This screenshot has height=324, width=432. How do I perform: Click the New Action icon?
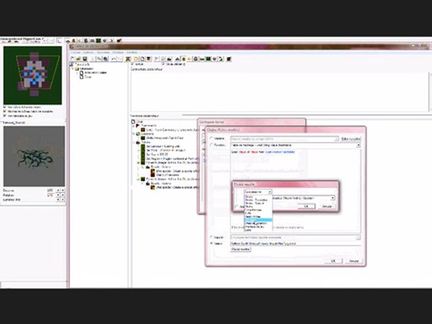click(169, 58)
